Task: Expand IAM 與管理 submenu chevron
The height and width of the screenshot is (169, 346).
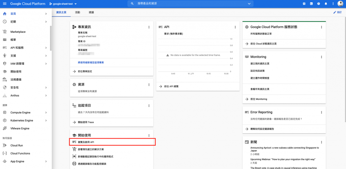Action: 46,64
